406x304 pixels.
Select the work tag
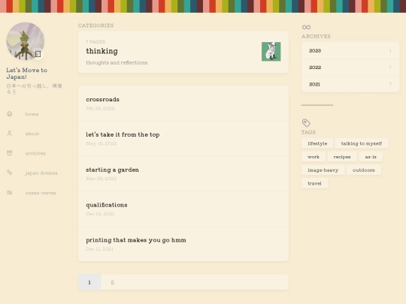tap(314, 157)
